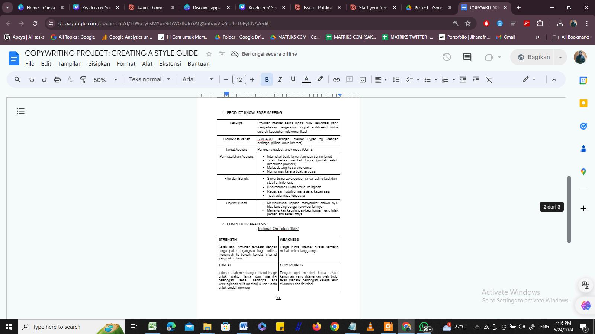Open the Google Docs home icon
The width and height of the screenshot is (595, 334).
tap(14, 59)
